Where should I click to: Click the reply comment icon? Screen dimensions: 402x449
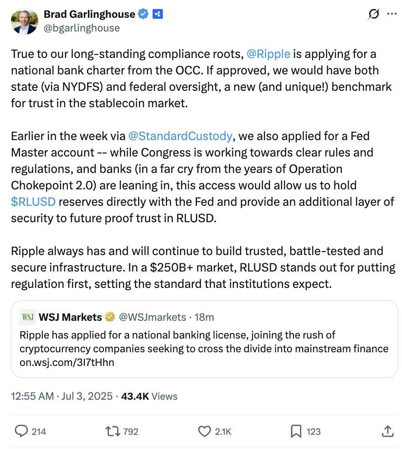pos(22,431)
